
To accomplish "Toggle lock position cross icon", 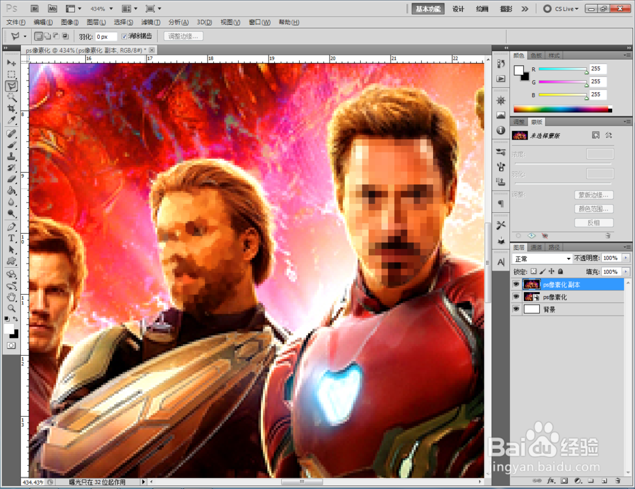I will [552, 271].
